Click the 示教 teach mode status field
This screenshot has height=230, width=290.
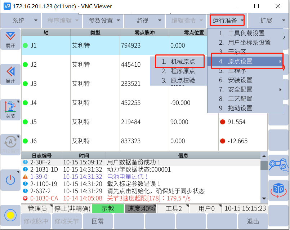108,208
